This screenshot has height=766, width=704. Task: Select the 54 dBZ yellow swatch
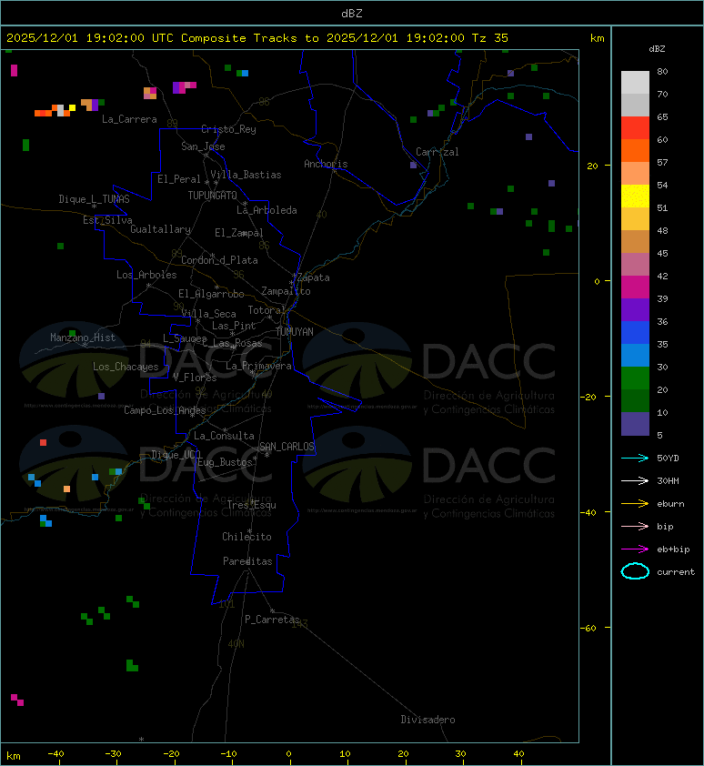coord(635,196)
